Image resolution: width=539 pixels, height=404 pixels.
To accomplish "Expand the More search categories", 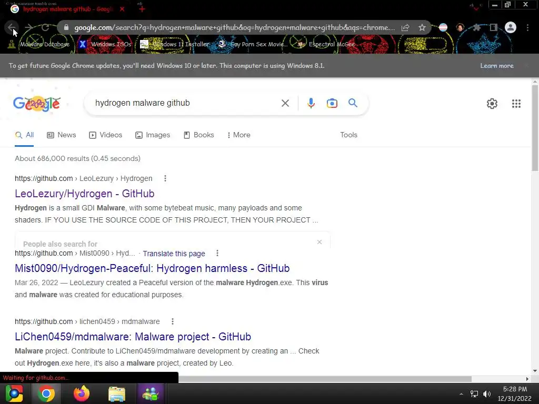I will click(239, 135).
